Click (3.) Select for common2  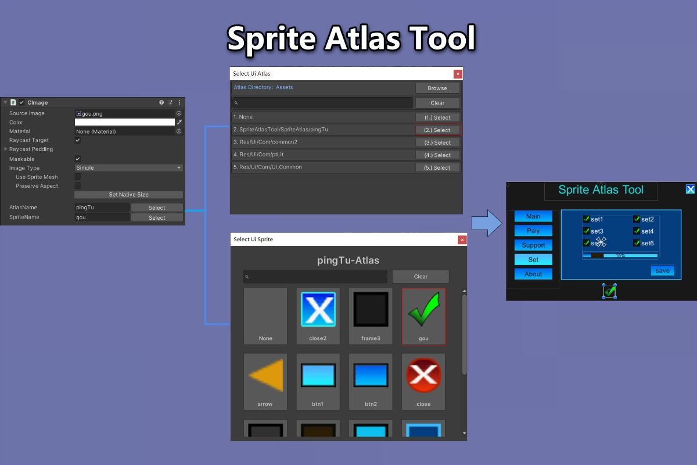click(x=437, y=142)
